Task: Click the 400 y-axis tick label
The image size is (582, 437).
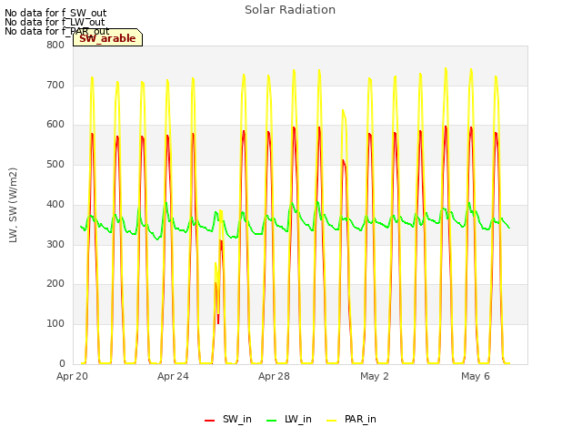Action: [x=55, y=204]
